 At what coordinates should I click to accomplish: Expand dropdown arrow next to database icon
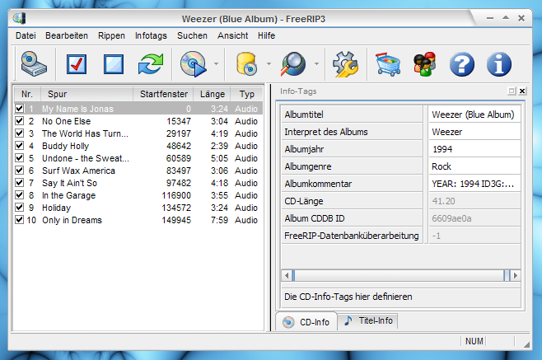click(269, 64)
